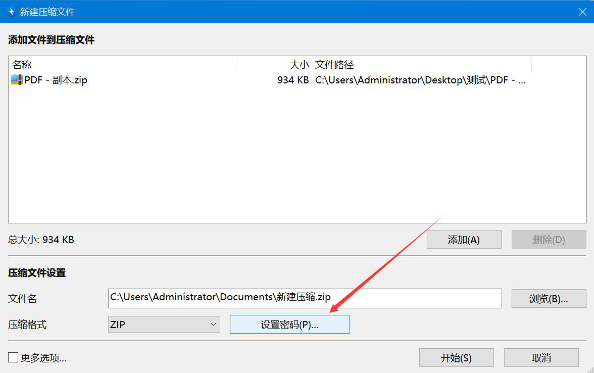
Task: Focus the 文件名 path input field
Action: point(305,298)
